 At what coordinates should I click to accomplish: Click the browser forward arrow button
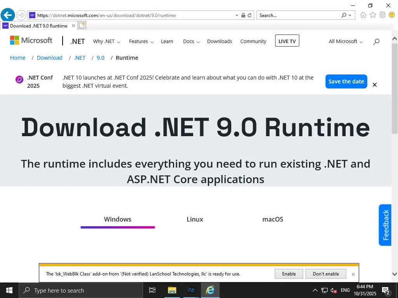21,15
